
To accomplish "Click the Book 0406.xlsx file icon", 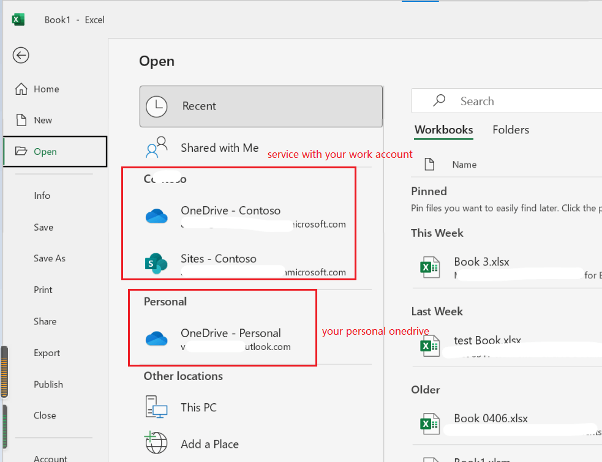I will 430,423.
